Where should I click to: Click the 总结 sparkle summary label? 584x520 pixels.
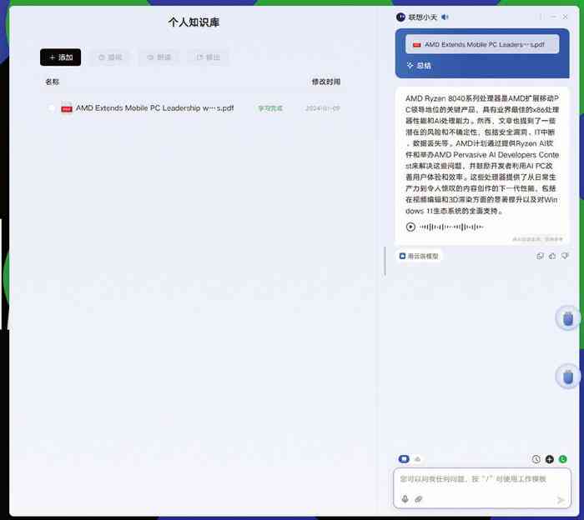click(x=419, y=66)
